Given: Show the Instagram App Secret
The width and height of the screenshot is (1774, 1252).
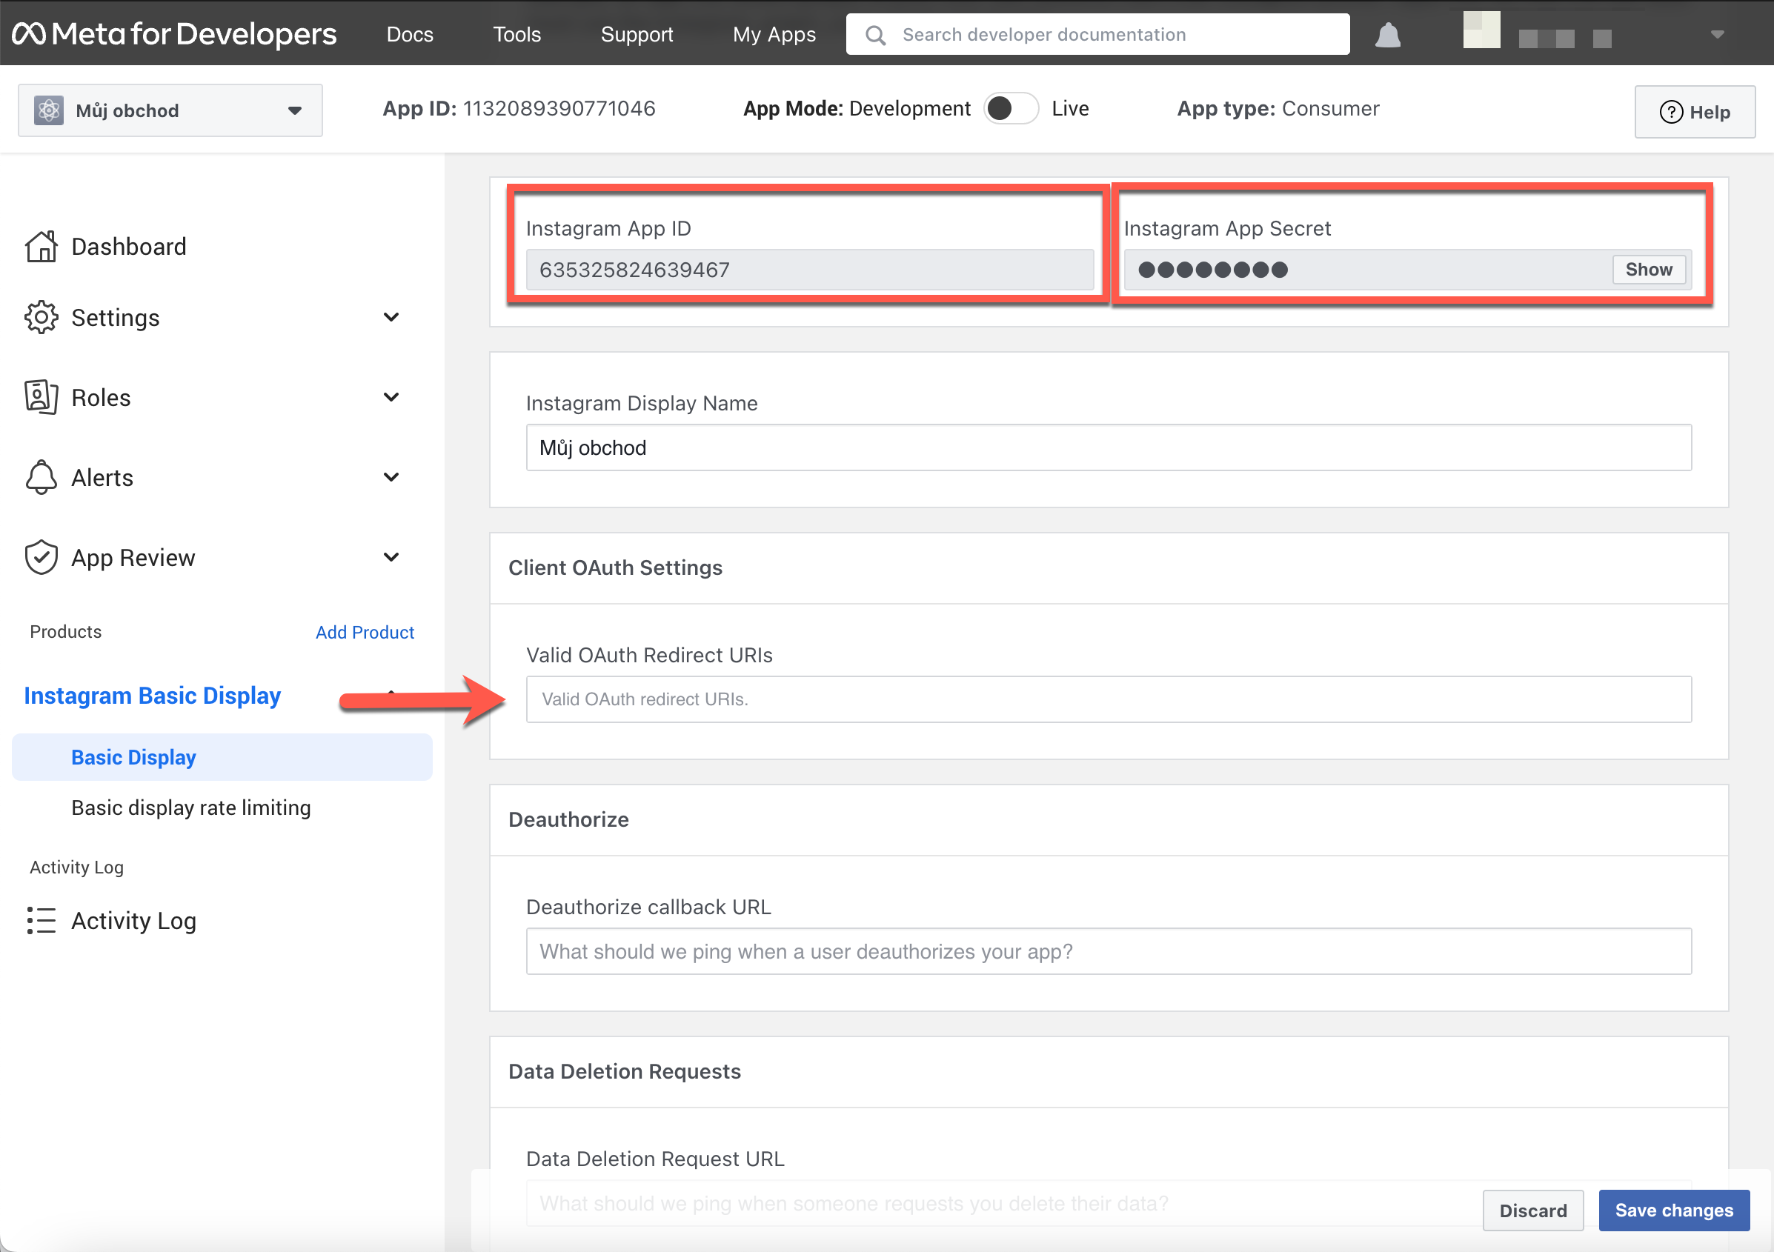Looking at the screenshot, I should coord(1648,270).
